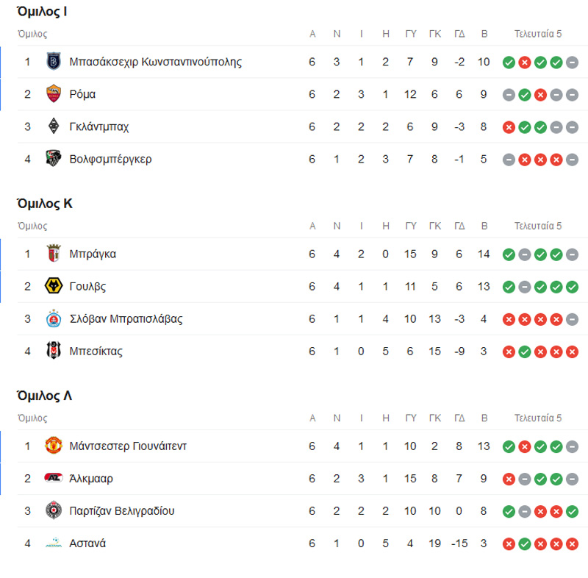The height and width of the screenshot is (578, 588).
Task: Click the Başakşehir club crest icon
Action: [x=53, y=62]
